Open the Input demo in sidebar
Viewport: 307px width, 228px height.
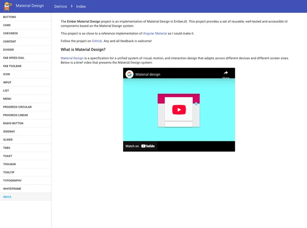[25, 82]
